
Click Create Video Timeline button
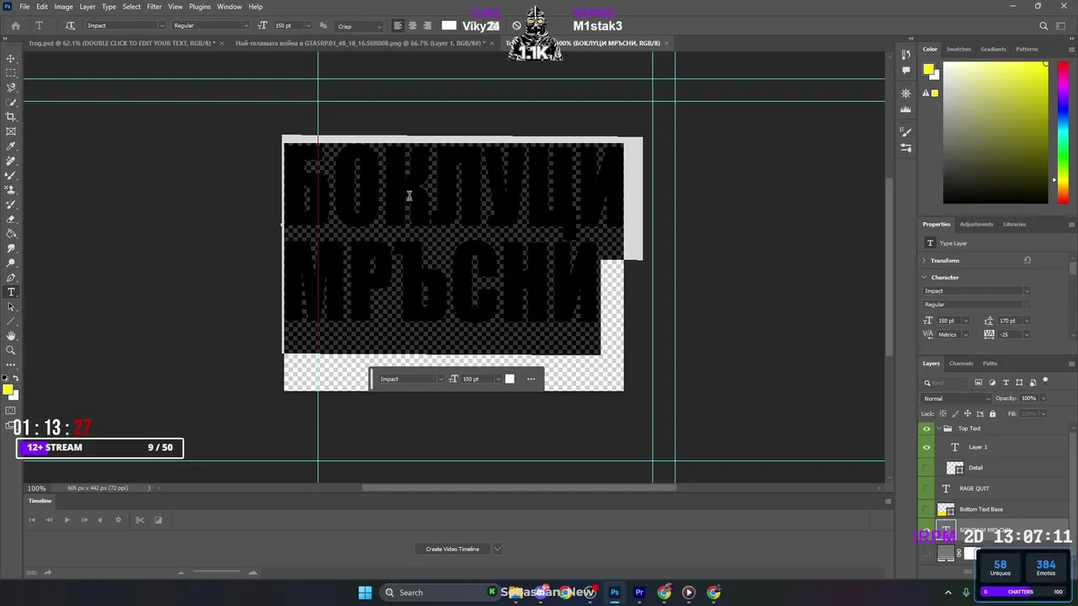(452, 549)
